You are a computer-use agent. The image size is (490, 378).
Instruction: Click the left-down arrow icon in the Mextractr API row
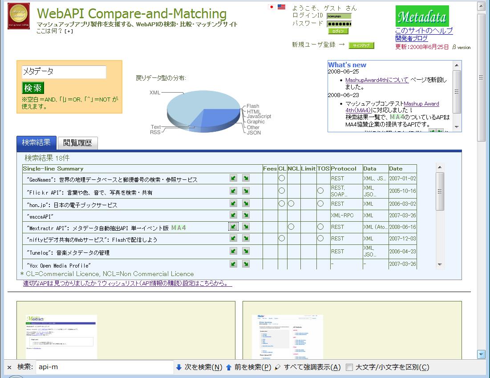[233, 227]
